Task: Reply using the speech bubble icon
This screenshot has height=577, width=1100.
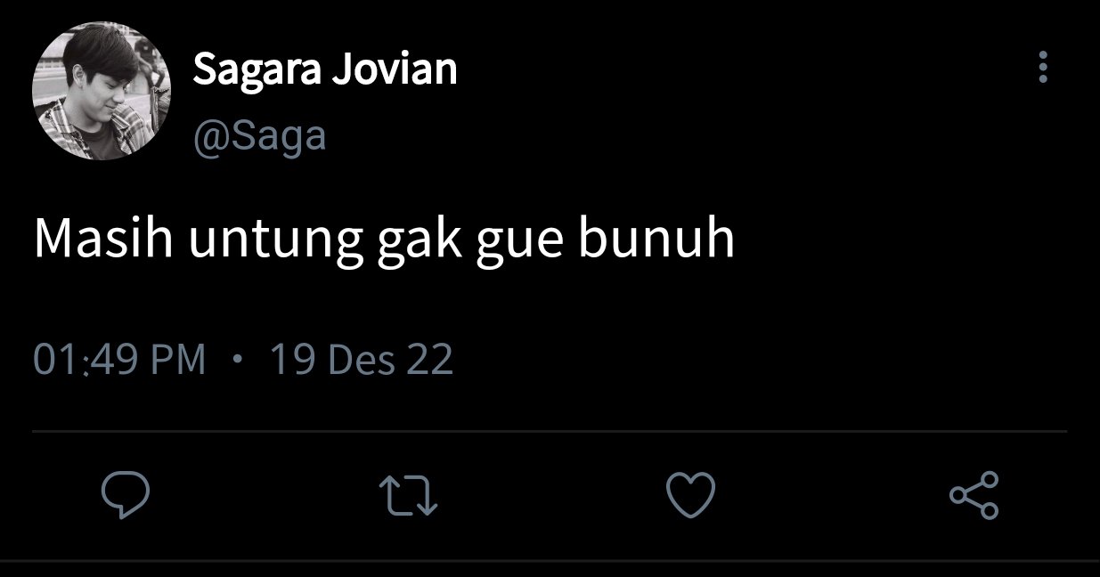Action: 125,495
